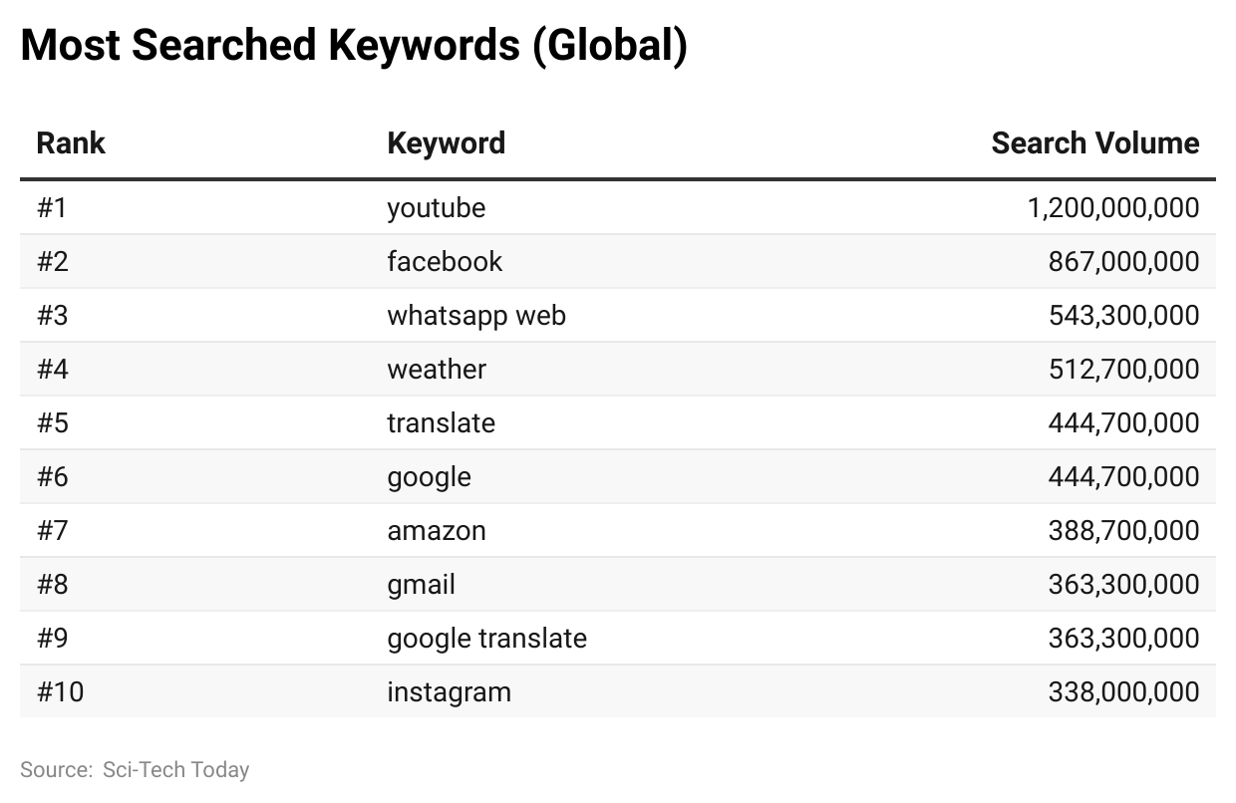Click the Rank column header
This screenshot has width=1236, height=803.
(71, 143)
